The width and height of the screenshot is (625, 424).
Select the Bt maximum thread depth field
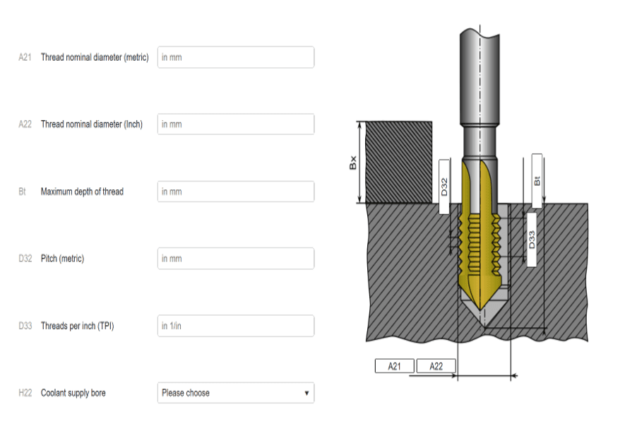pos(235,191)
